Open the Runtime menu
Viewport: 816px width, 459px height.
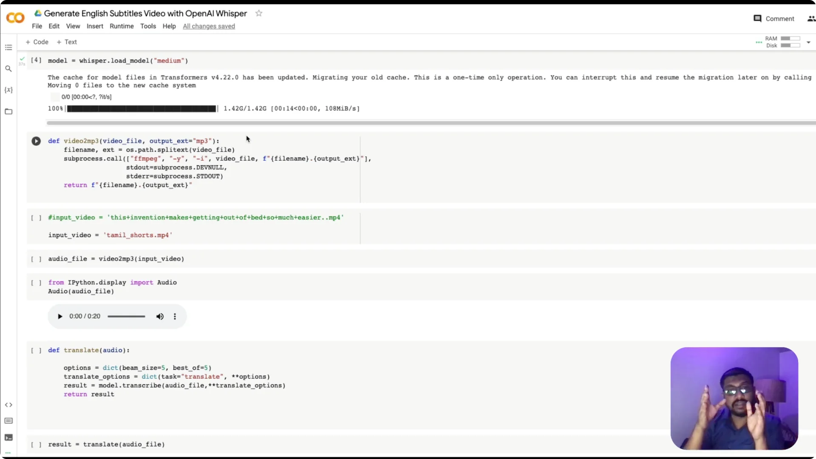click(122, 26)
